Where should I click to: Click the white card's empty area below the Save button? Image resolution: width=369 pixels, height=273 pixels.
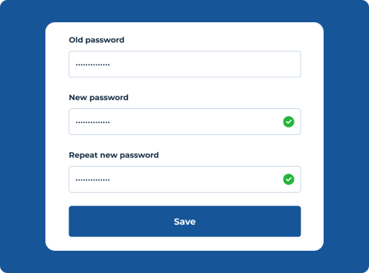[184, 243]
